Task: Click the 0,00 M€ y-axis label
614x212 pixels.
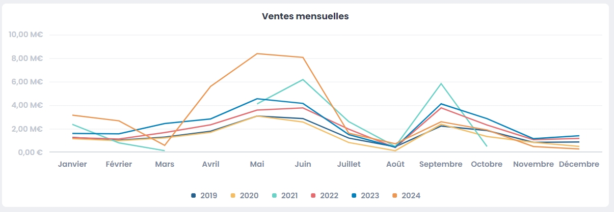Action: pyautogui.click(x=28, y=153)
